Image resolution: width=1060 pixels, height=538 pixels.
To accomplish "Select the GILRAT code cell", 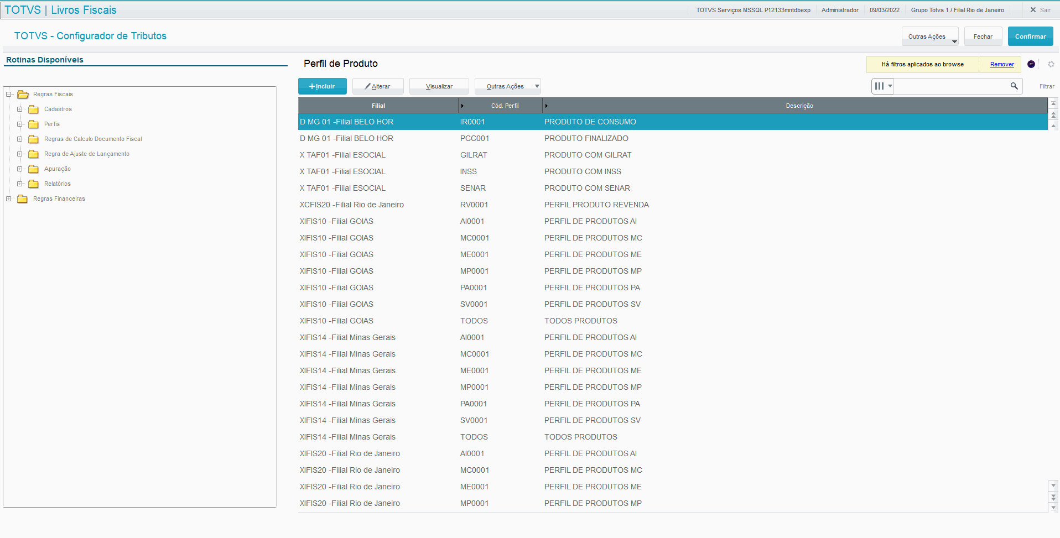I will click(474, 155).
